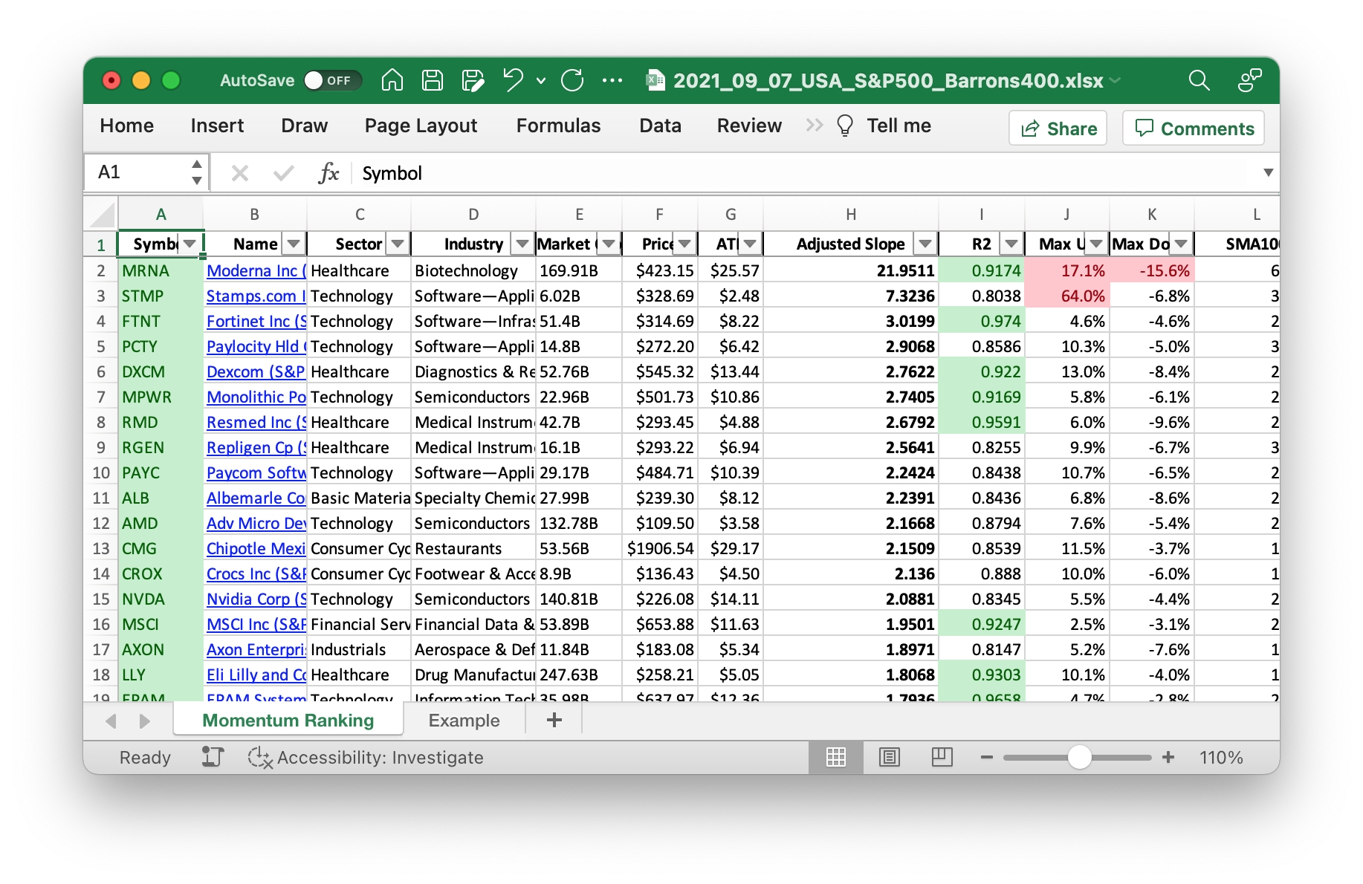Screen dimensions: 1363x884
Task: Switch to Normal grid view
Action: pyautogui.click(x=836, y=757)
